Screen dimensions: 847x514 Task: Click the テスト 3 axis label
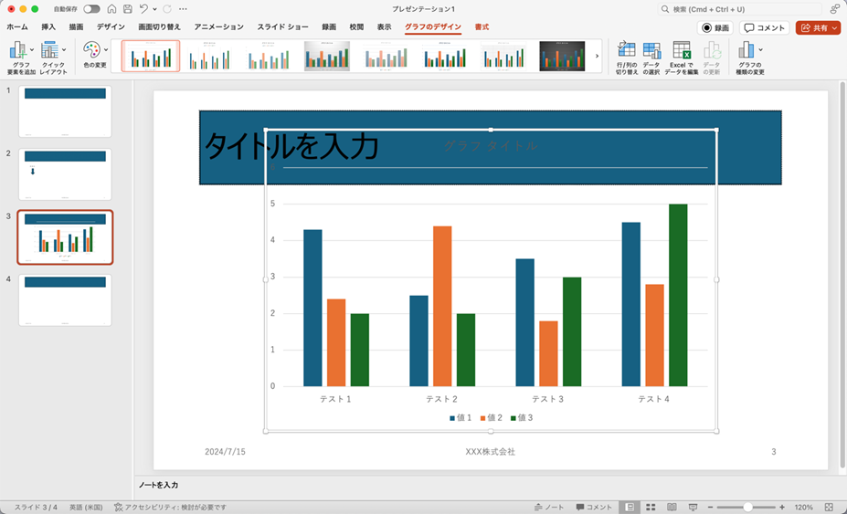click(547, 399)
